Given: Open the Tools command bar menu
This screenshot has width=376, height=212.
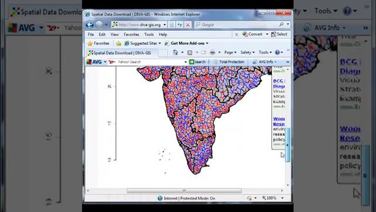Looking at the screenshot, I should click(x=265, y=52).
